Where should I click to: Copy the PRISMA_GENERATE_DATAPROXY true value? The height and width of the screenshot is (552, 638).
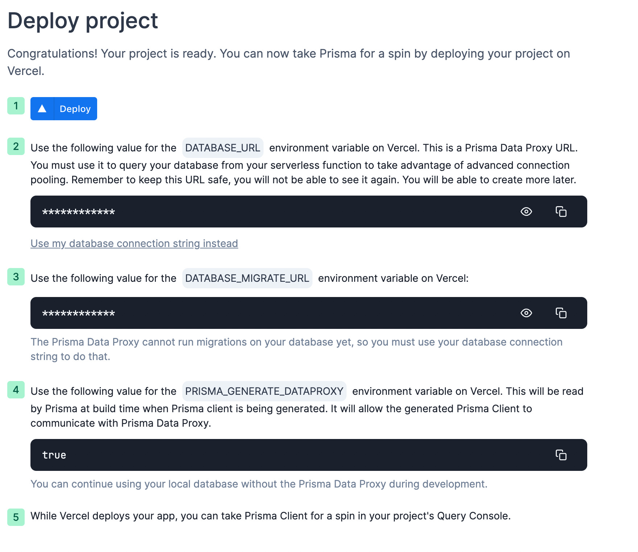[x=561, y=455]
